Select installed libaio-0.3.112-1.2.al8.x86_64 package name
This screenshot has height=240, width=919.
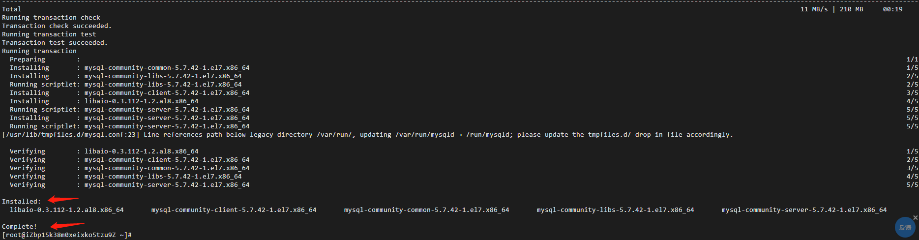click(67, 210)
